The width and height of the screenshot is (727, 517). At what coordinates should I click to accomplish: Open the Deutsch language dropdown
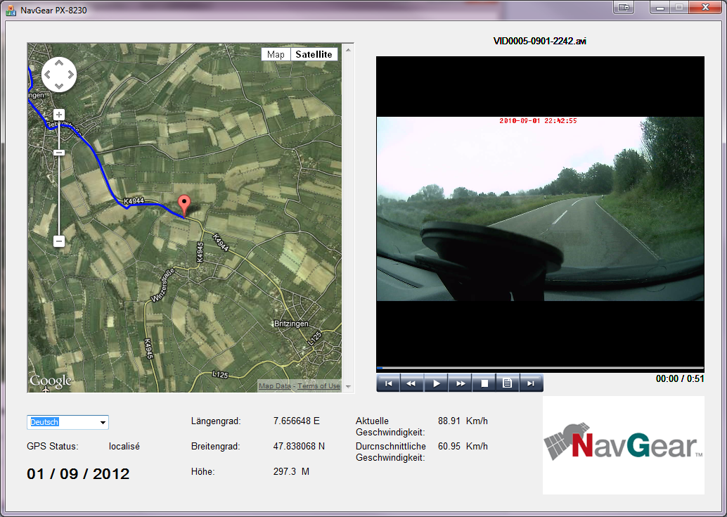(x=68, y=422)
